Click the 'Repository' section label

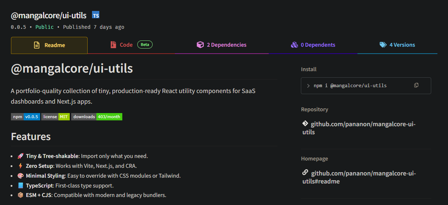tap(314, 109)
